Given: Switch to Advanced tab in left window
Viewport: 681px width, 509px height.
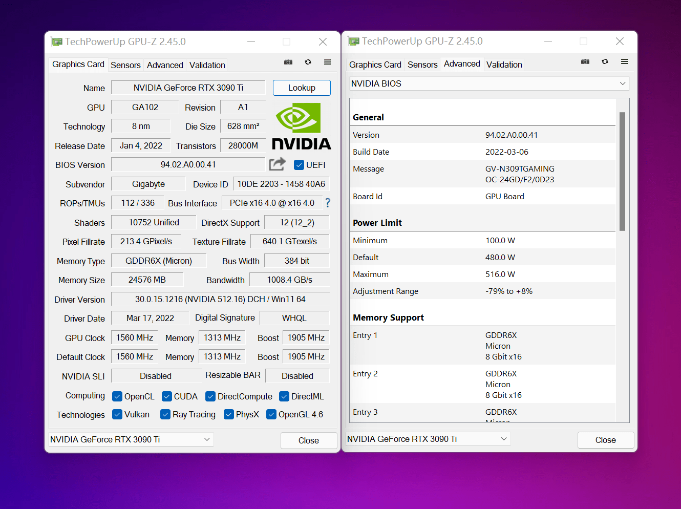Looking at the screenshot, I should pos(165,65).
